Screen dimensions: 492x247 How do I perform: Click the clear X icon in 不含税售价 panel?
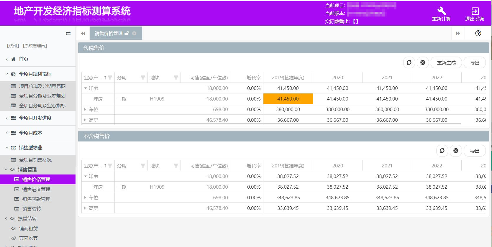[456, 151]
